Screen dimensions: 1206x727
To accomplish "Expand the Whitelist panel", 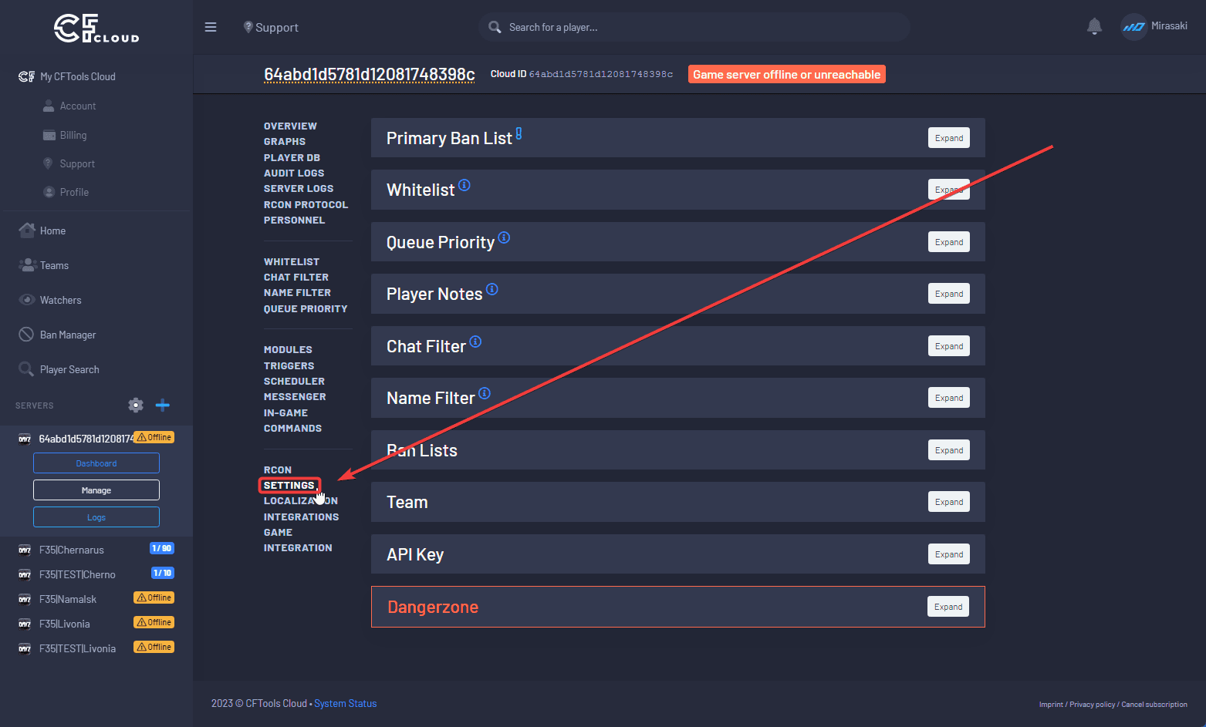I will pos(948,190).
